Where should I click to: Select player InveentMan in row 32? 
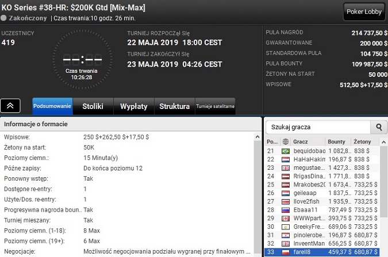coord(322,244)
